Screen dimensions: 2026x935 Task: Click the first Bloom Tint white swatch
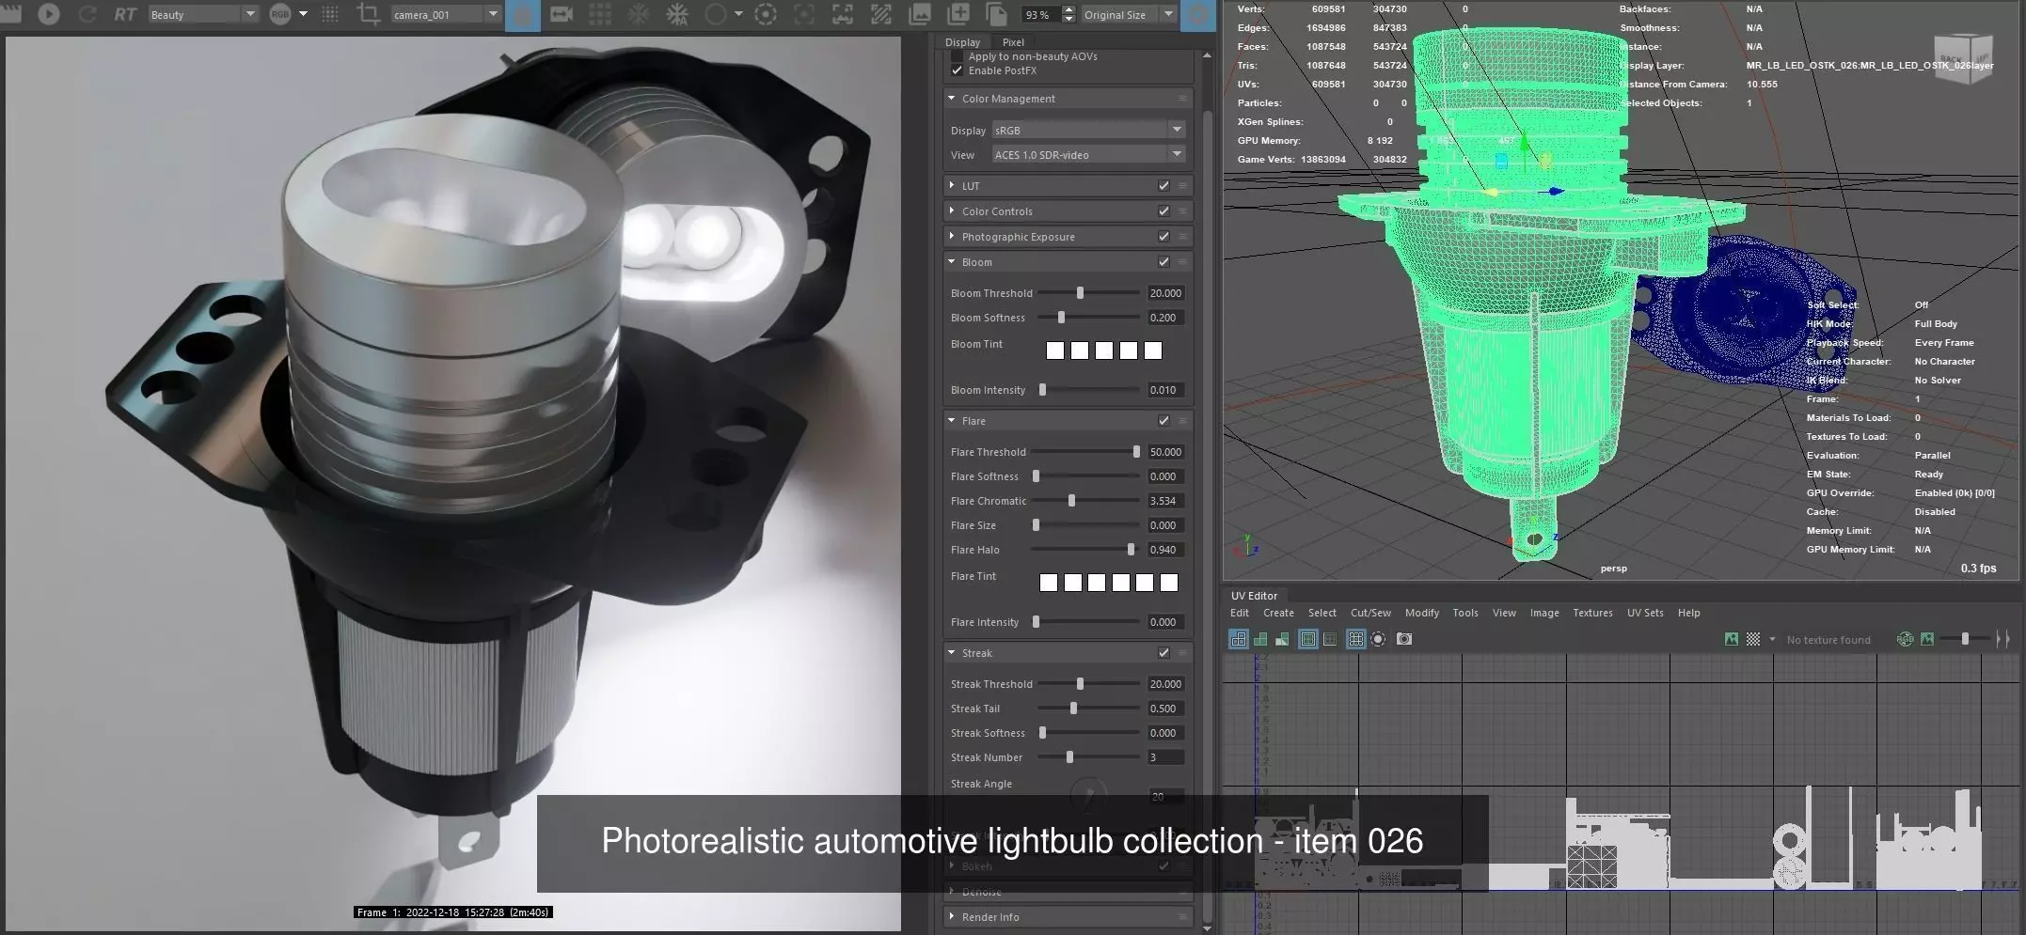click(1055, 351)
